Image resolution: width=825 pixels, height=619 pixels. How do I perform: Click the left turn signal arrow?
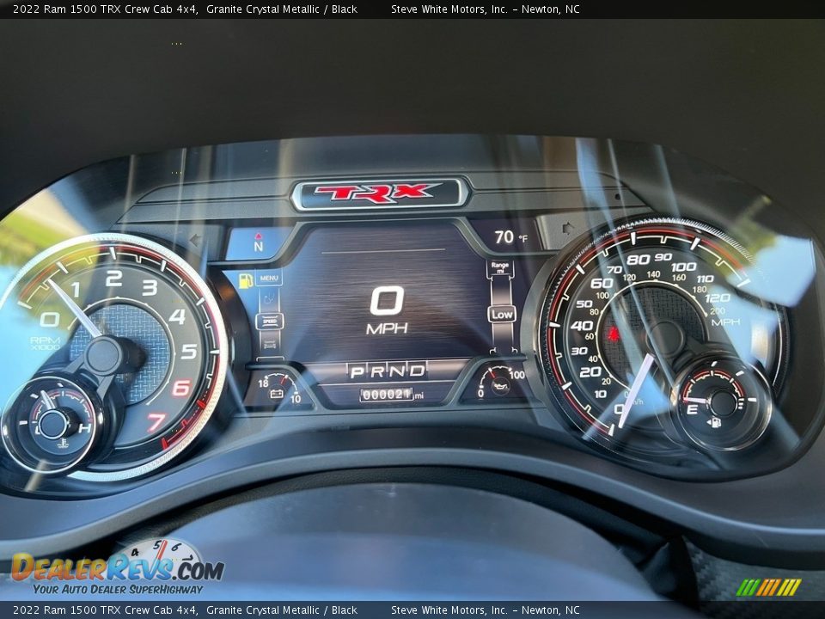tap(196, 240)
